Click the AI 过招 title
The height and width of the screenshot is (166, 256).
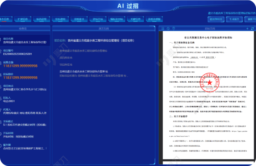pos(128,6)
